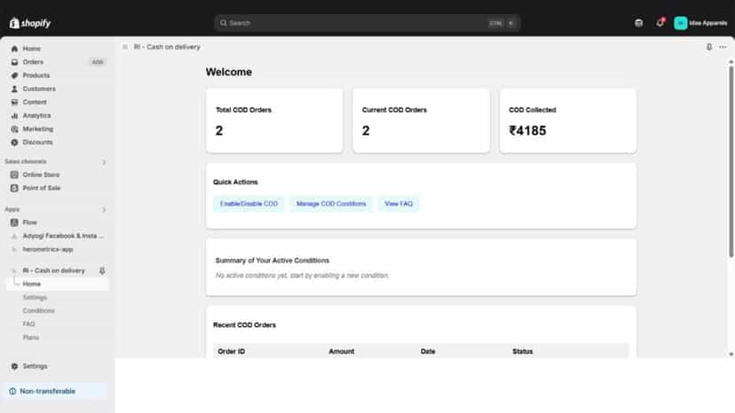Click the herometrics-app icon
The image size is (735, 413).
pyautogui.click(x=14, y=250)
